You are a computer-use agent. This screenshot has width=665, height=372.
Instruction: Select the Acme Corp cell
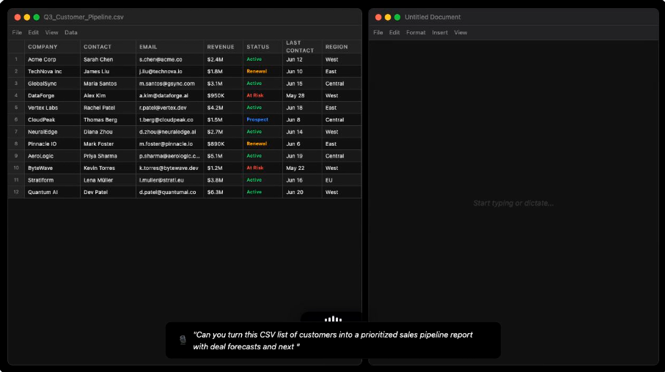52,59
